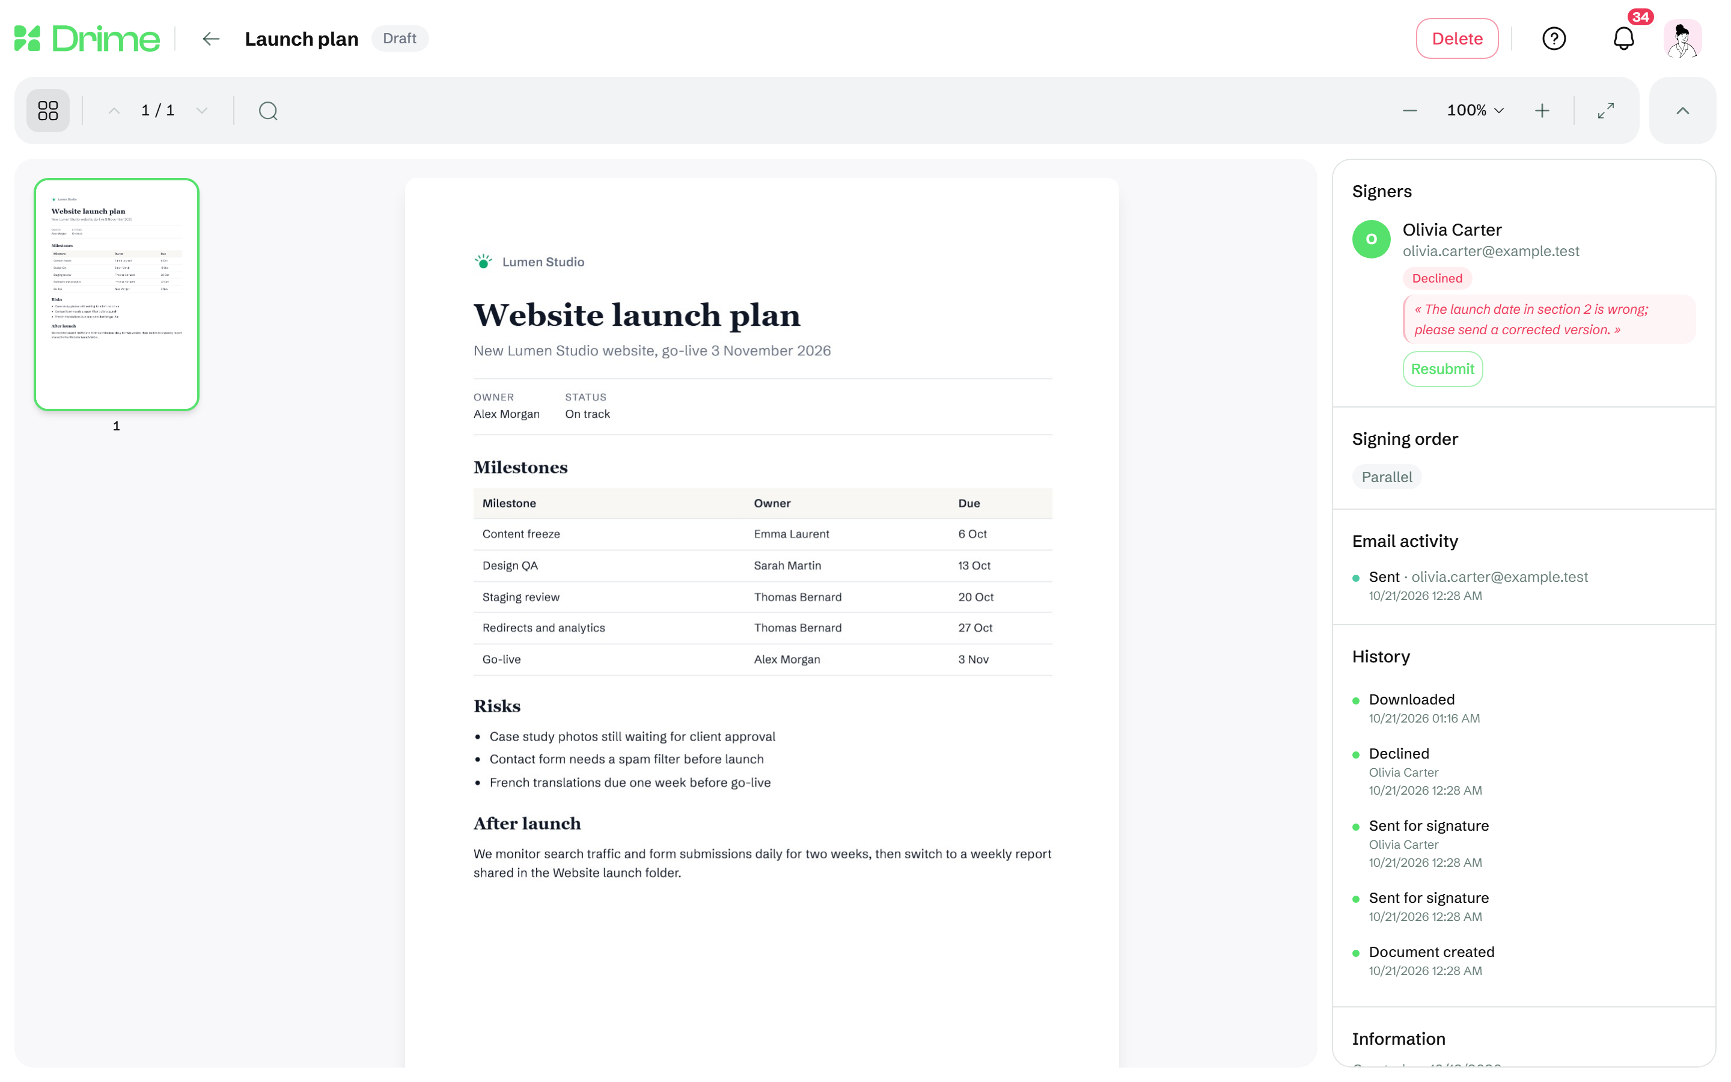Viewport: 1731px width, 1082px height.
Task: Click the page counter 1 / 1
Action: coord(157,110)
